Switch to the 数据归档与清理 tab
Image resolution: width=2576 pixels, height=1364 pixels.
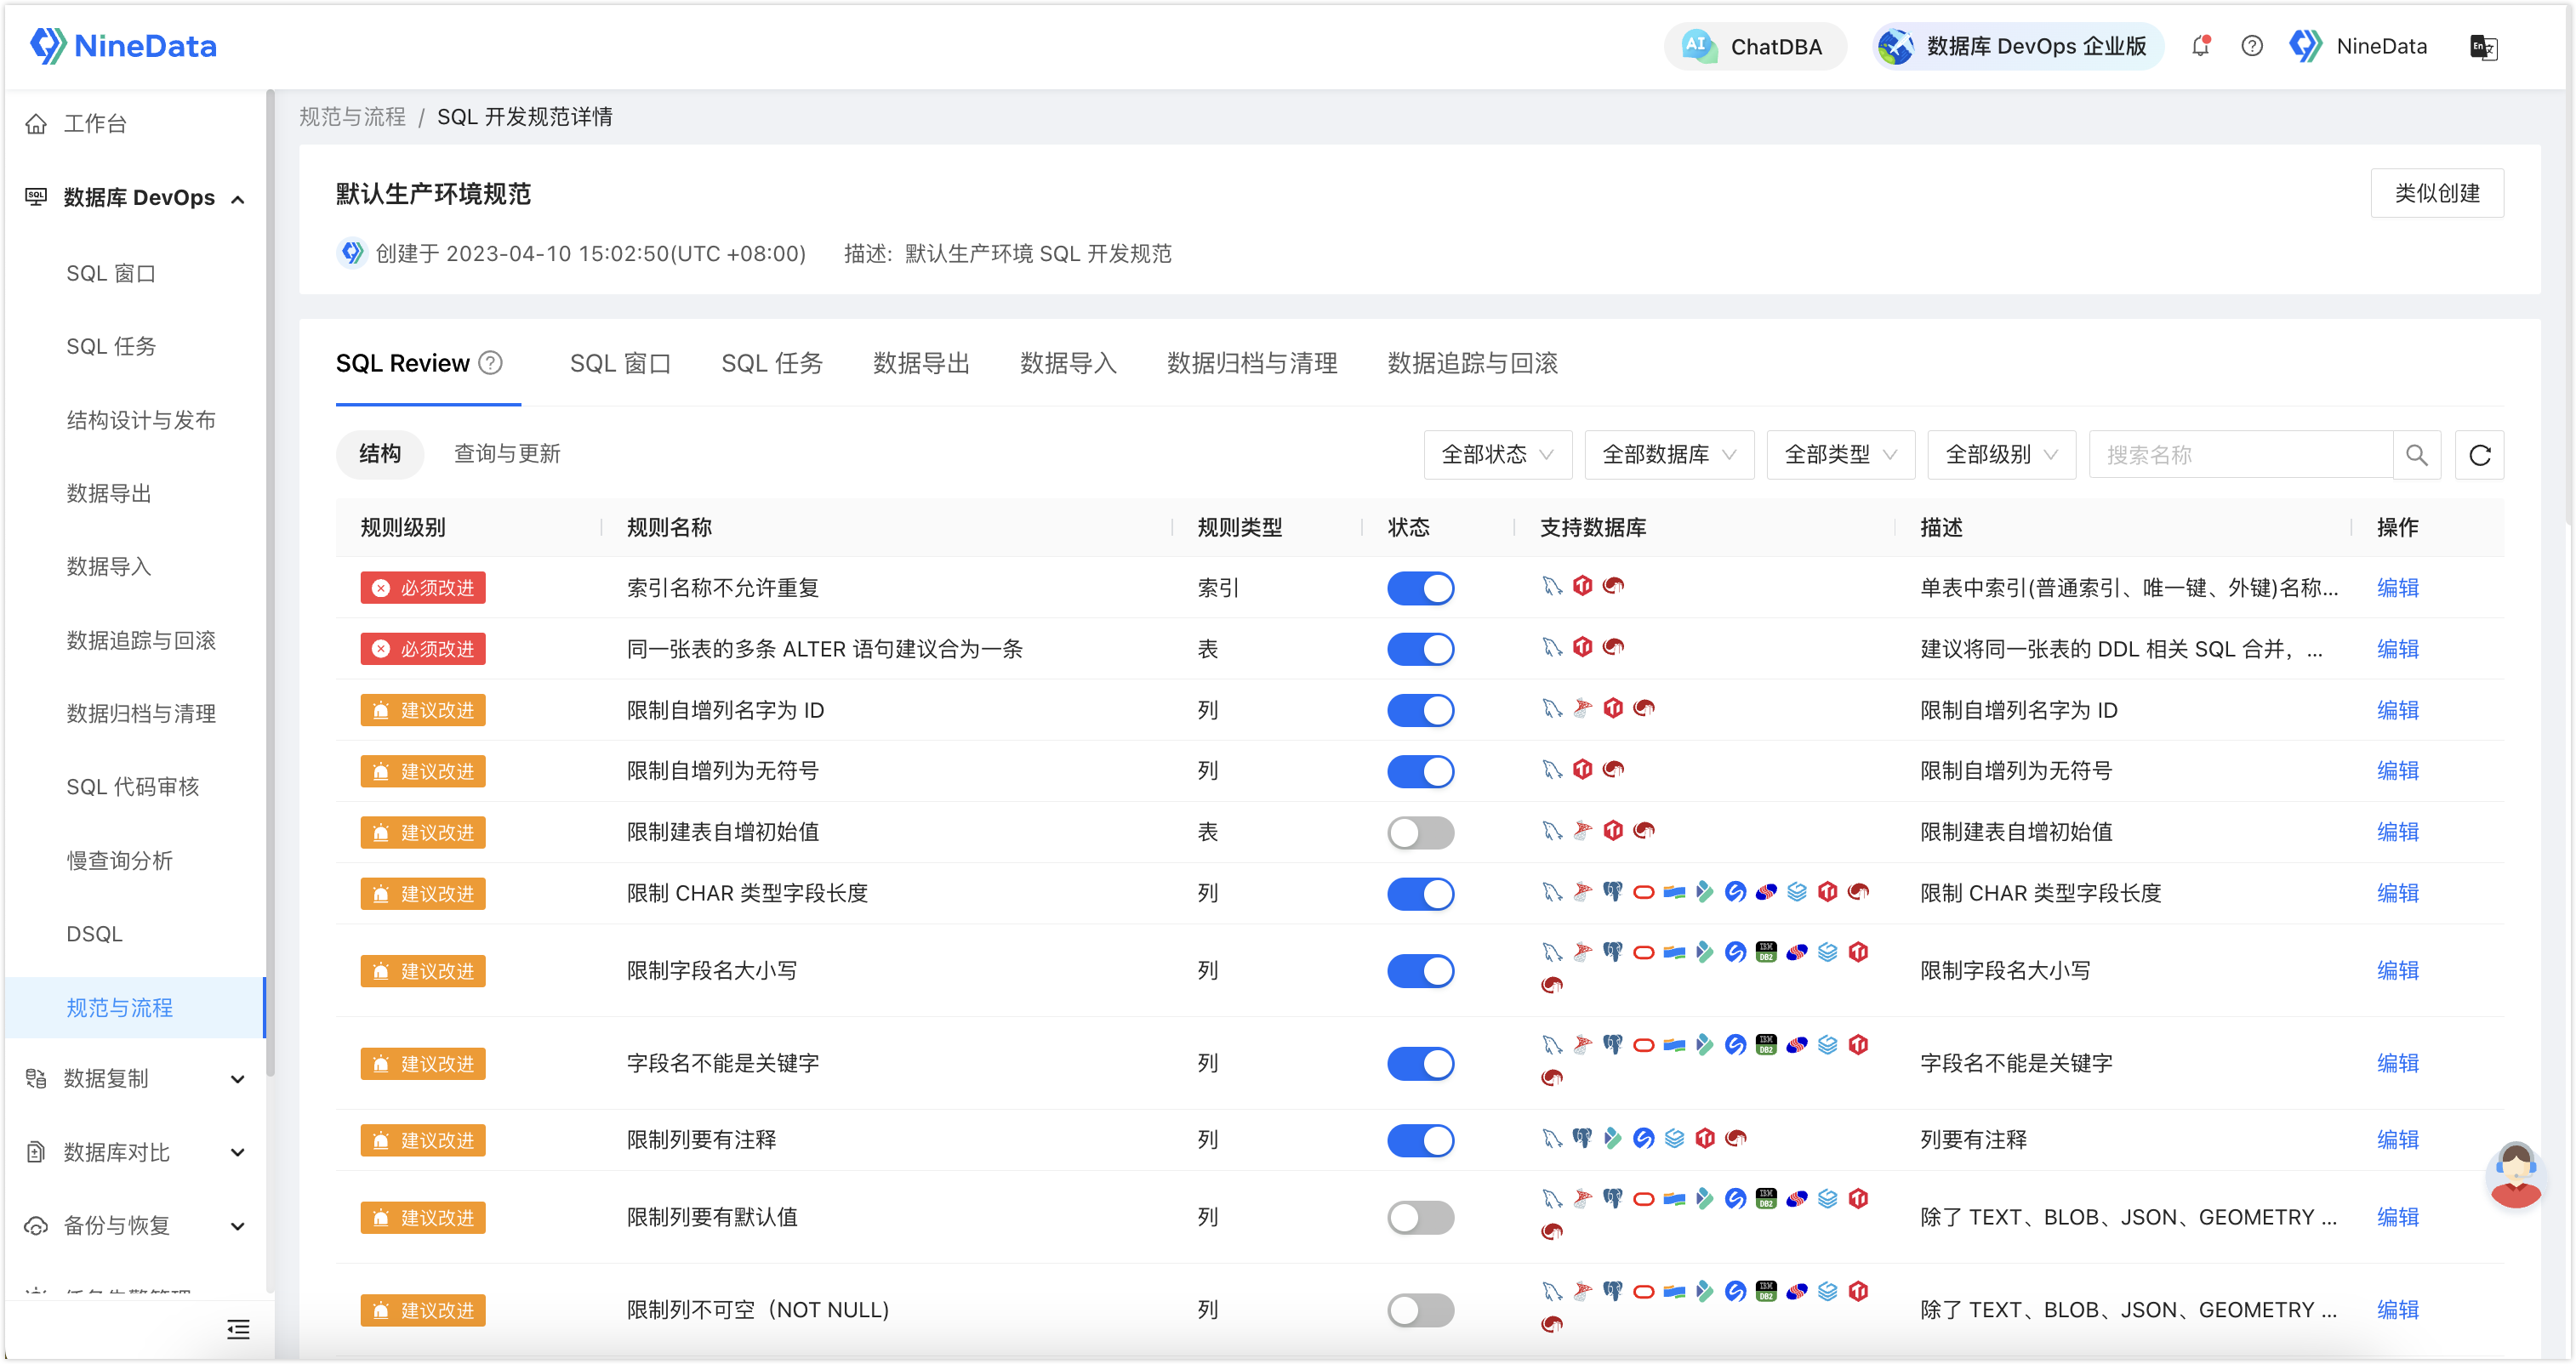coord(1251,363)
